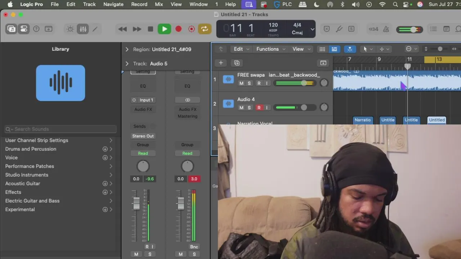The width and height of the screenshot is (461, 259).
Task: Click the Duplicate Track button
Action: pos(237,63)
